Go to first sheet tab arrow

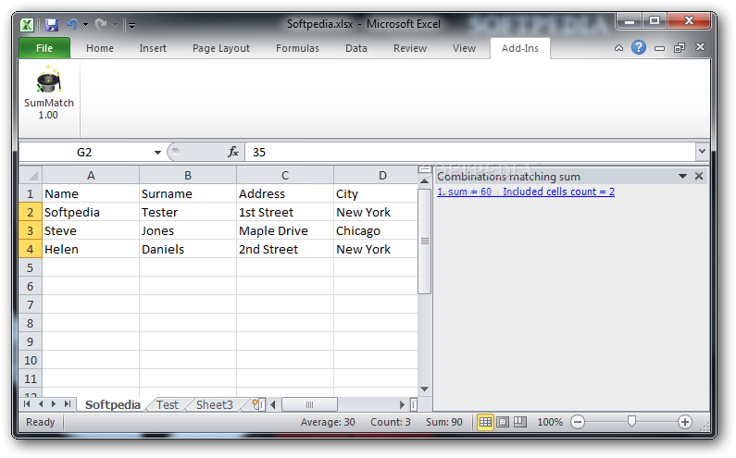click(x=27, y=404)
